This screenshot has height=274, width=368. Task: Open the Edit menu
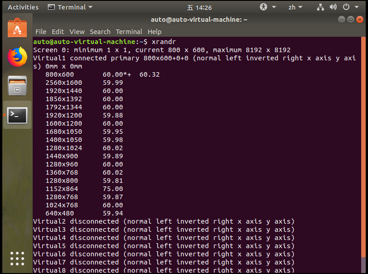coord(58,32)
